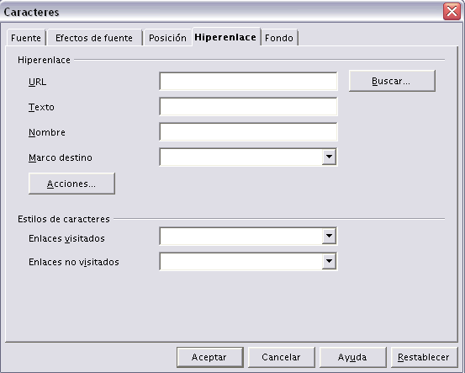Click the Caracteres title bar text
Image resolution: width=465 pixels, height=373 pixels.
coord(31,12)
